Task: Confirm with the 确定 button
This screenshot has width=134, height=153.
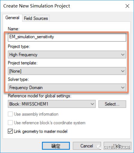Action: tap(56, 146)
